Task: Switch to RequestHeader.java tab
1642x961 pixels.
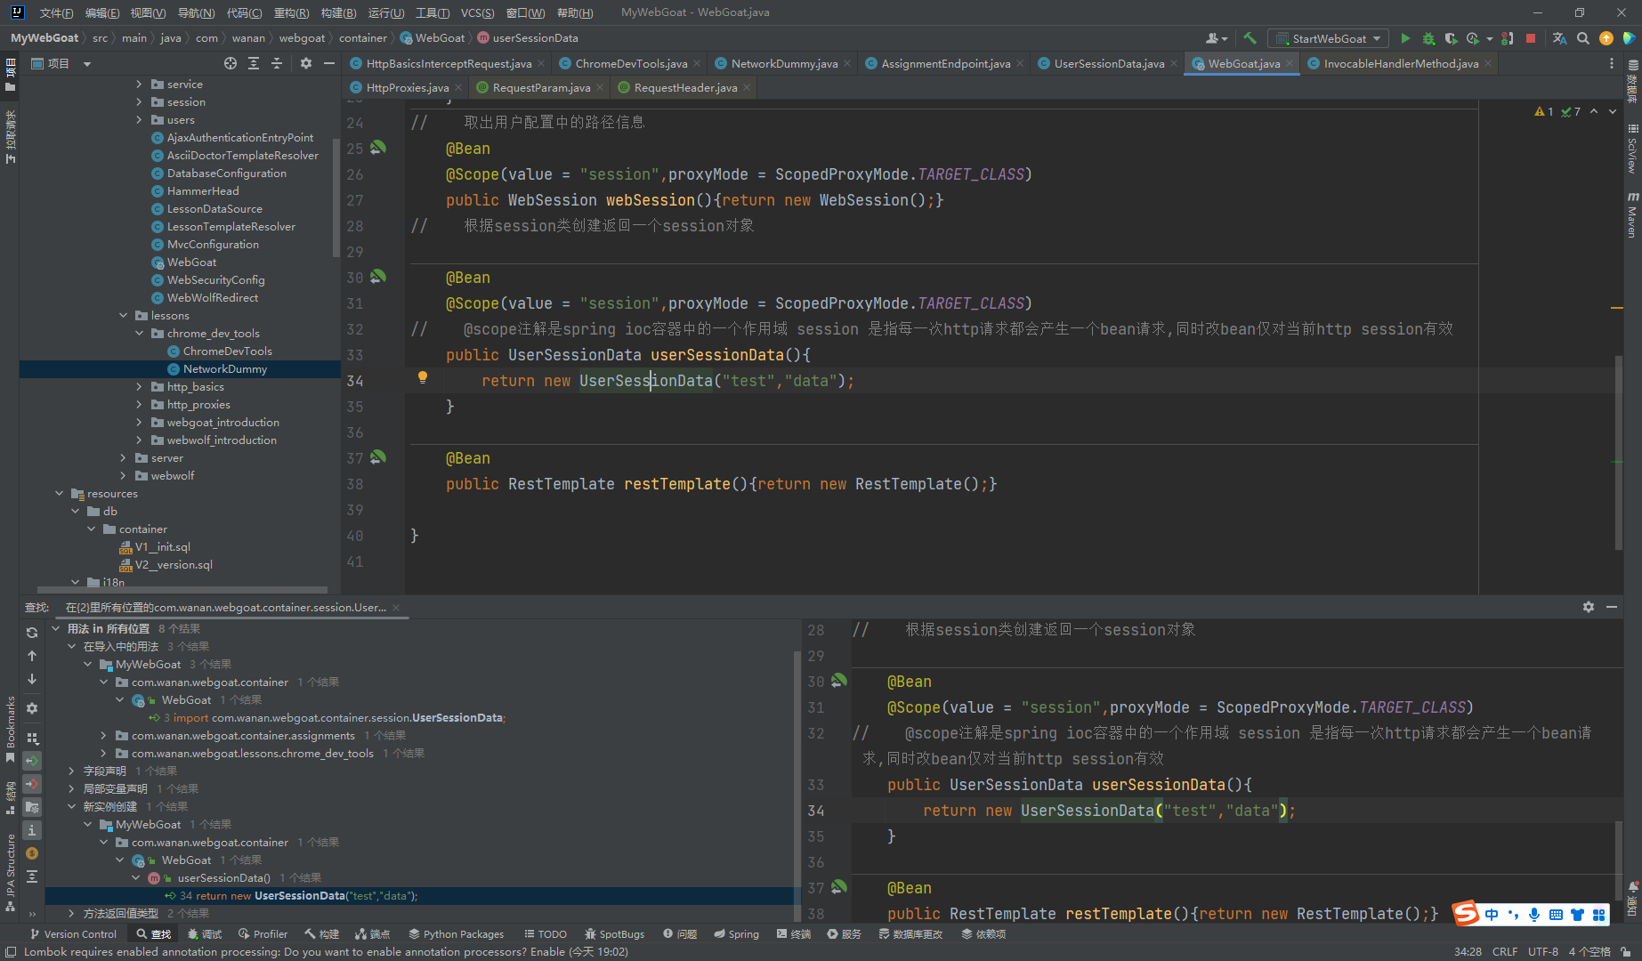Action: [685, 87]
